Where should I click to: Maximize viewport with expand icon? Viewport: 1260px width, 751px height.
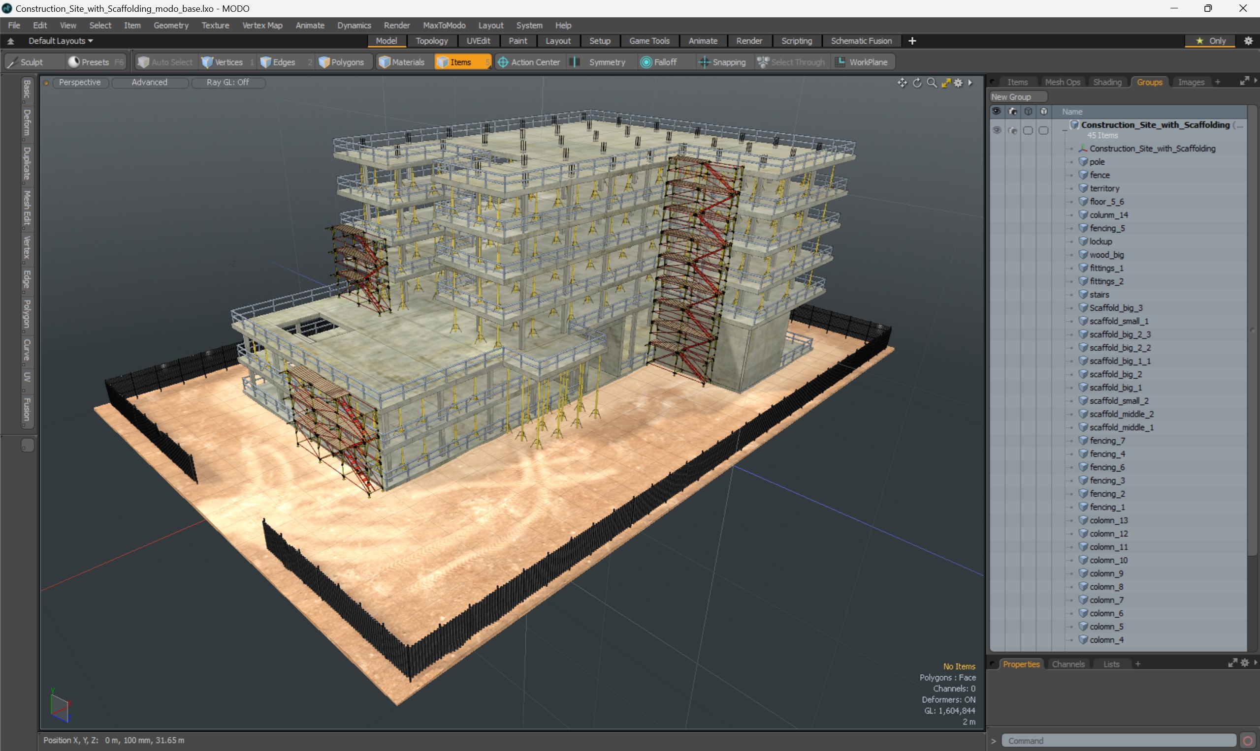click(946, 83)
